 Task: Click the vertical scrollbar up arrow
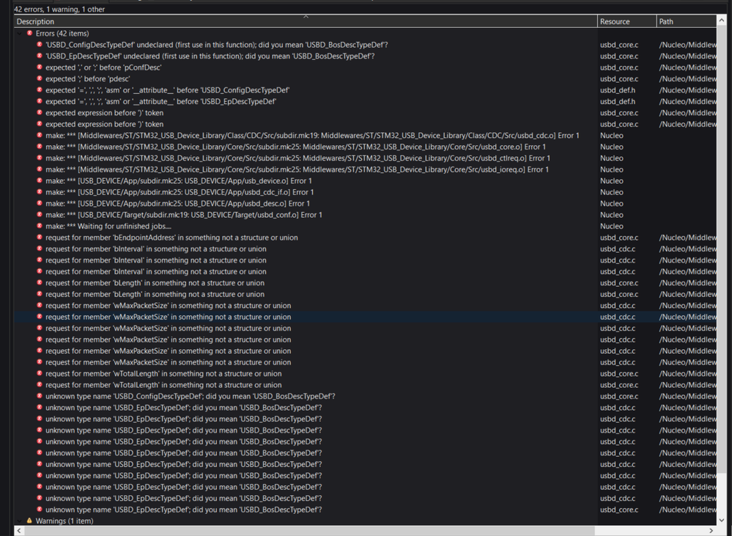[722, 21]
